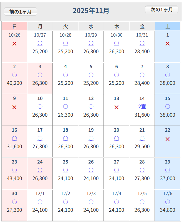
Task: Select availability circle for December 1
Action: pos(40,202)
